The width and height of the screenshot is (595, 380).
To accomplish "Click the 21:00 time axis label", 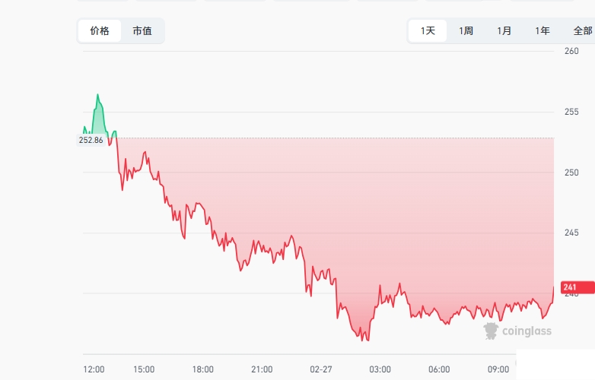I will pos(262,369).
